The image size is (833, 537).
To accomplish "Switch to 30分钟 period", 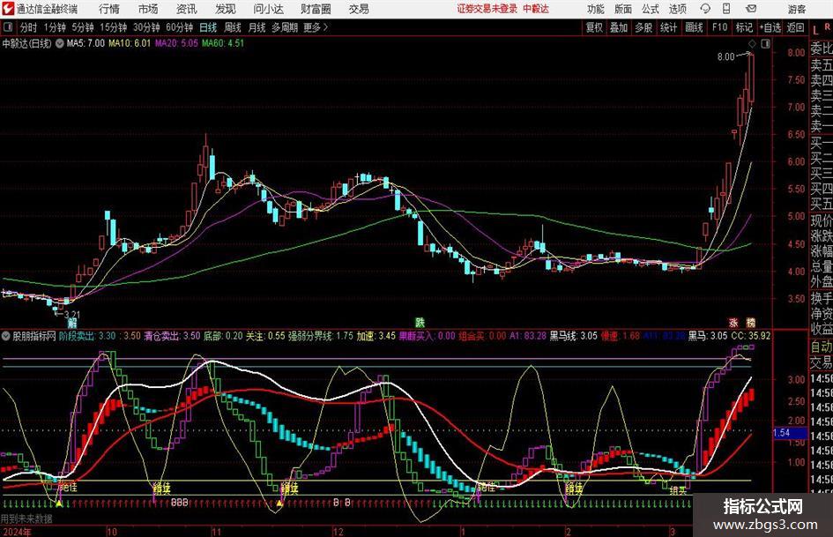I will (146, 27).
